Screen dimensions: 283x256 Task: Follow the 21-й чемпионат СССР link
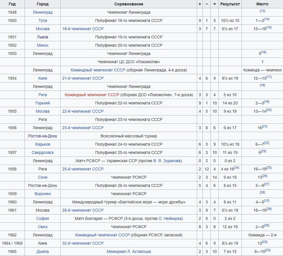pyautogui.click(x=83, y=78)
